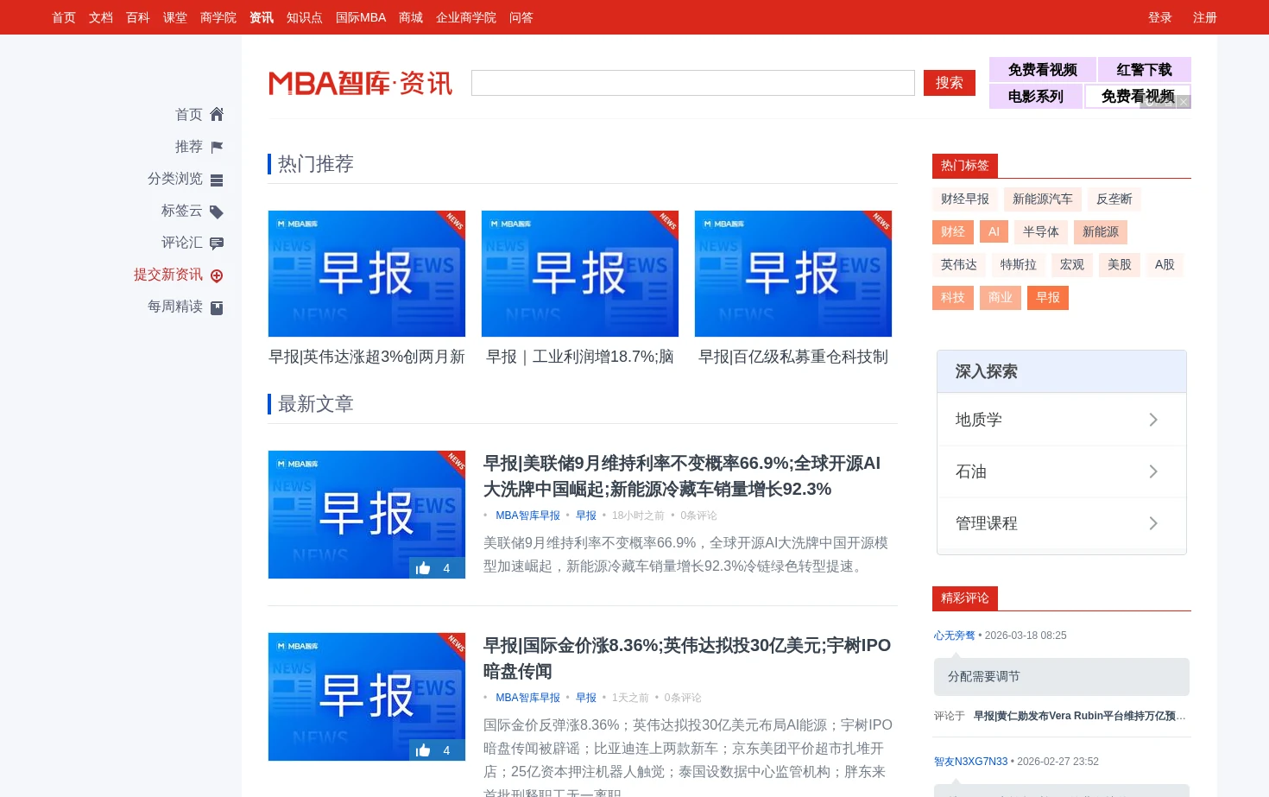Open 商城 in the top navigation

point(411,17)
